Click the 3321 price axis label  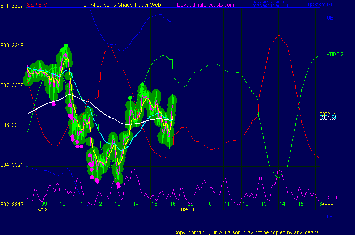18,165
